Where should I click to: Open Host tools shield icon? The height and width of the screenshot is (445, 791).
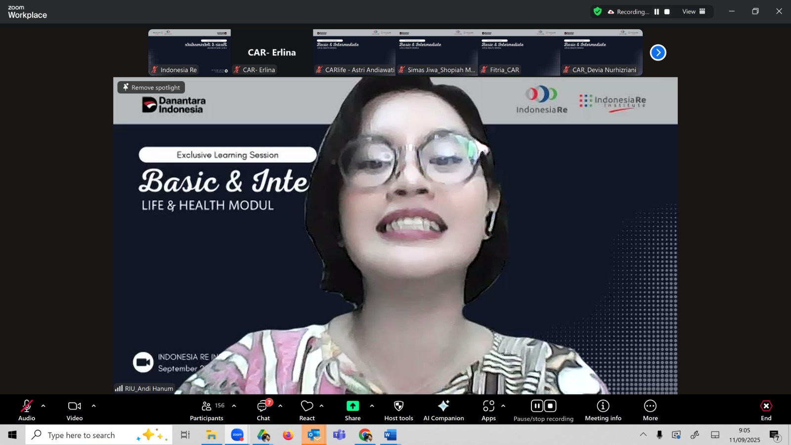[x=398, y=410]
